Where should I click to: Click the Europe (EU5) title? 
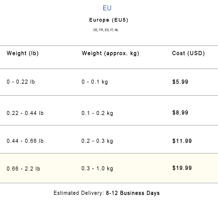[109, 20]
